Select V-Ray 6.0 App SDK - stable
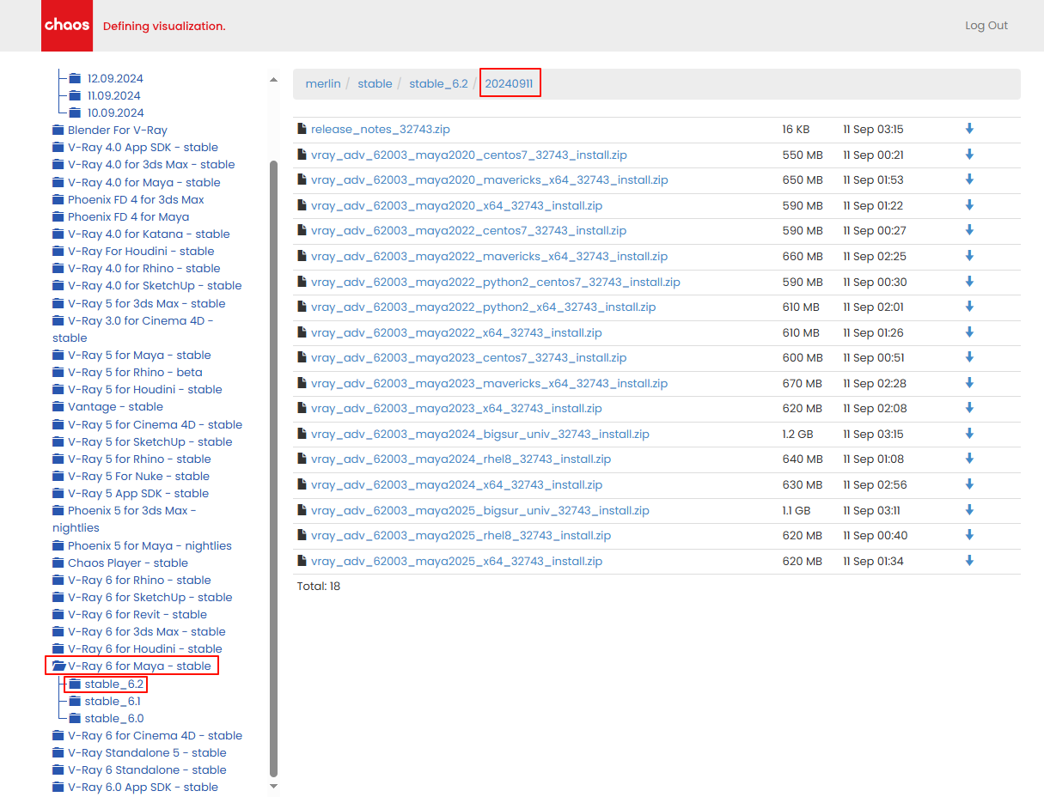This screenshot has width=1044, height=797. point(143,788)
